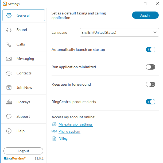
Task: Turn on Keep app in foreground
Action: click(150, 84)
